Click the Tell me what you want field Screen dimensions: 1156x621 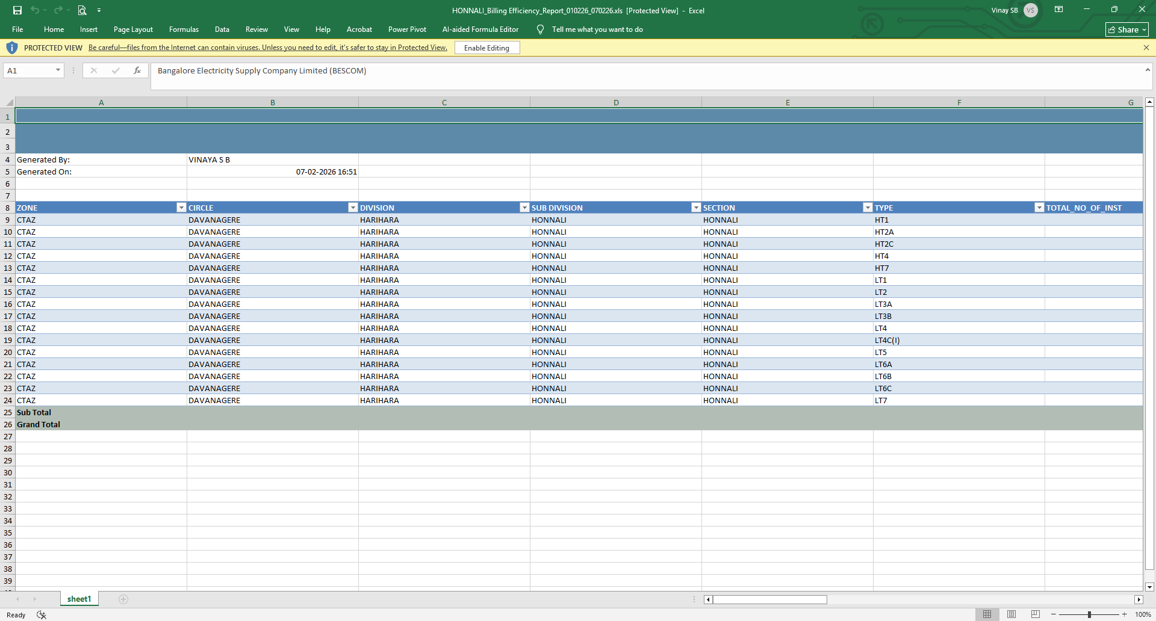(x=597, y=29)
